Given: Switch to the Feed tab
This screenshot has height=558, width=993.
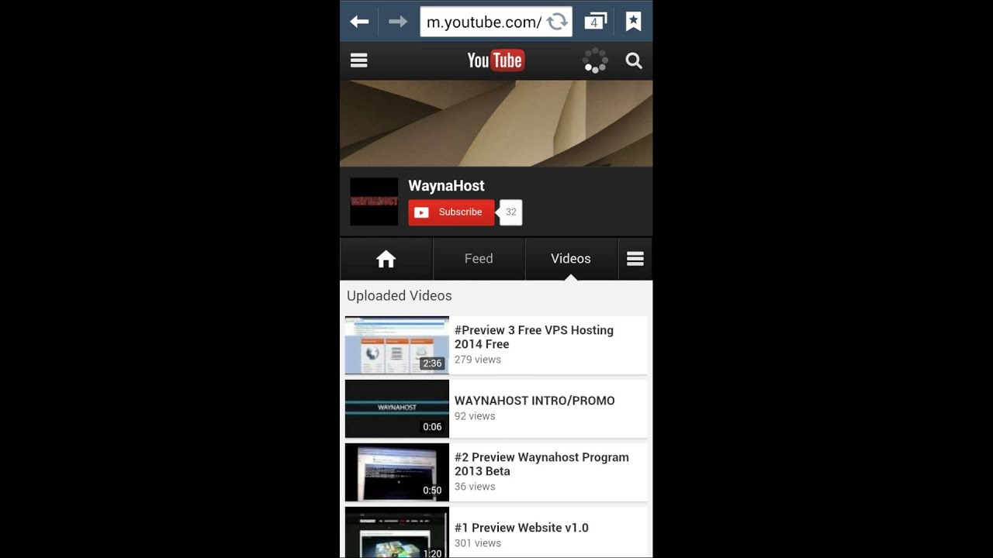Looking at the screenshot, I should (x=479, y=259).
